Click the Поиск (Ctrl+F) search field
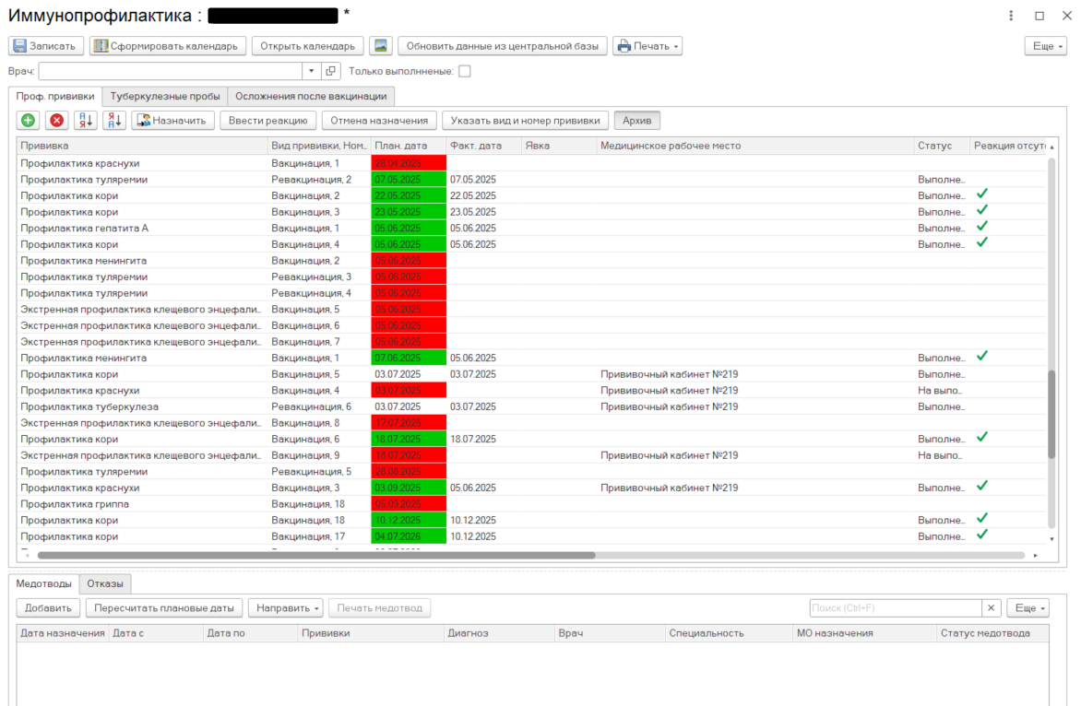The height and width of the screenshot is (706, 1081). tap(895, 608)
